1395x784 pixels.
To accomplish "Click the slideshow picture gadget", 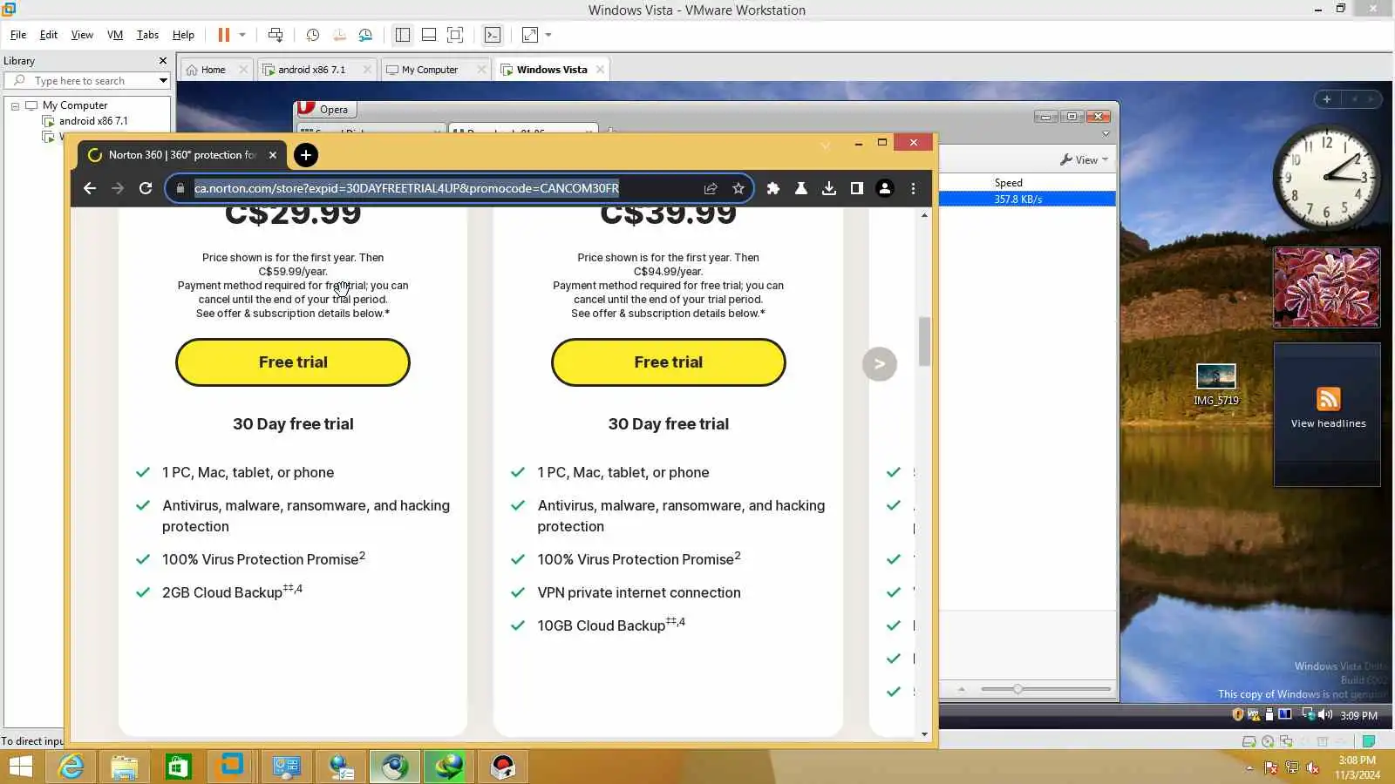I will click(x=1326, y=287).
